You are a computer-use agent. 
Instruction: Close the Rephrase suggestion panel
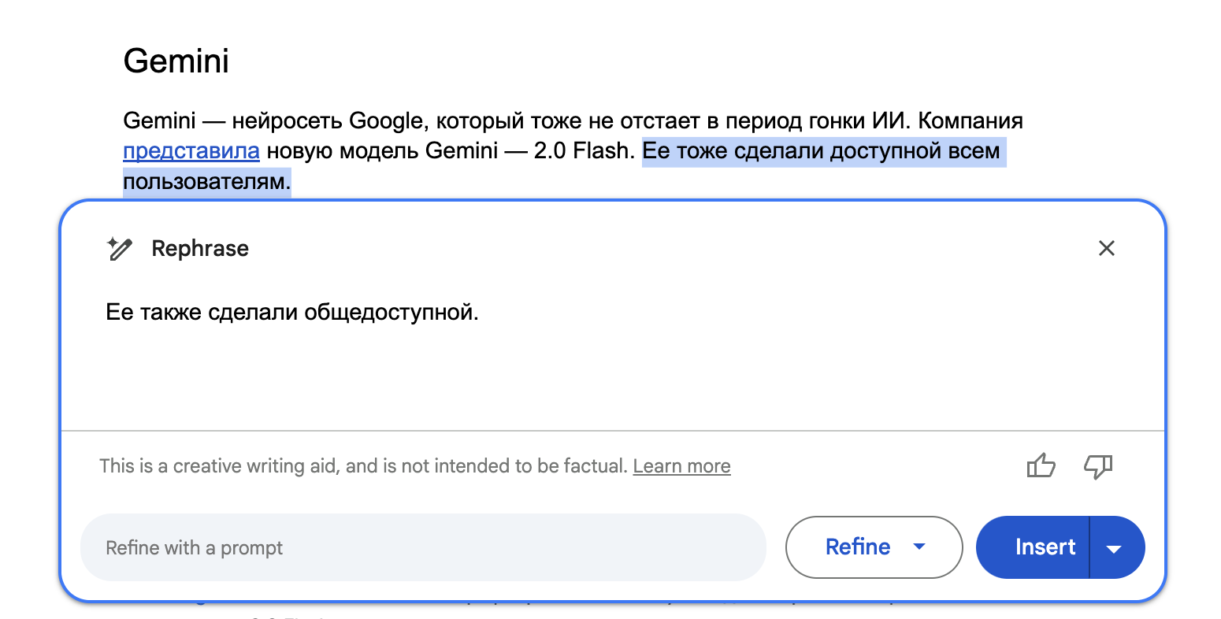(x=1106, y=249)
